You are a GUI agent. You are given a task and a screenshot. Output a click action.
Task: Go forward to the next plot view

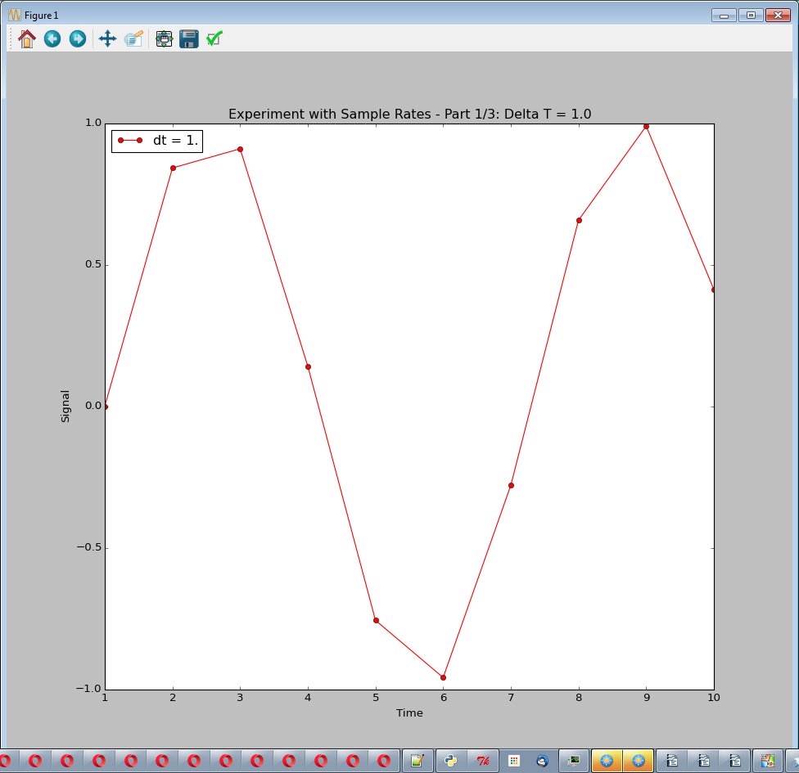[x=78, y=38]
